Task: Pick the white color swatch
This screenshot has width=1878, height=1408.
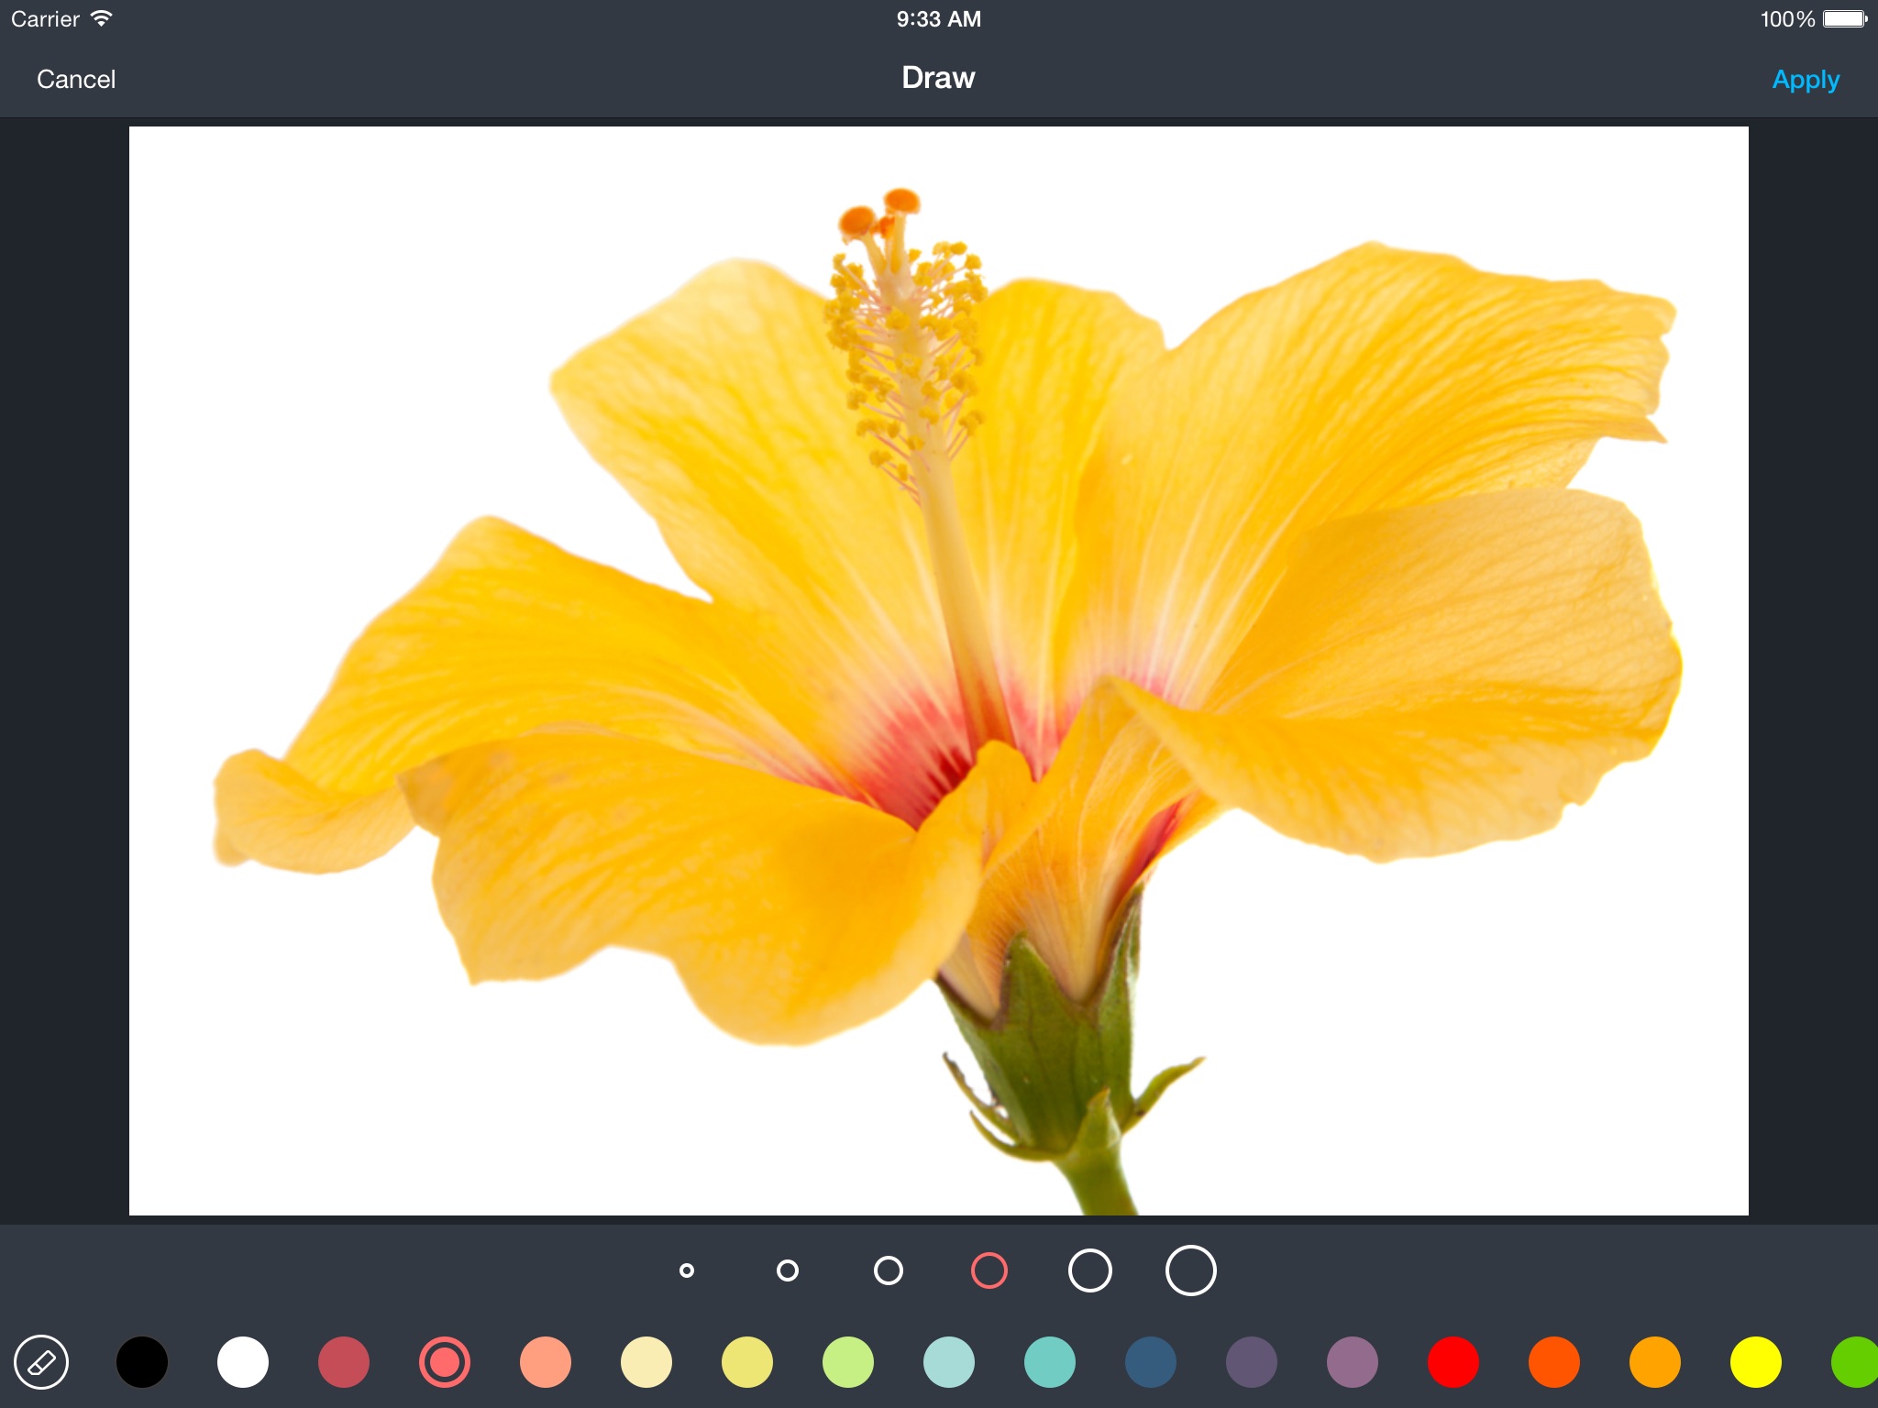Action: (x=243, y=1362)
